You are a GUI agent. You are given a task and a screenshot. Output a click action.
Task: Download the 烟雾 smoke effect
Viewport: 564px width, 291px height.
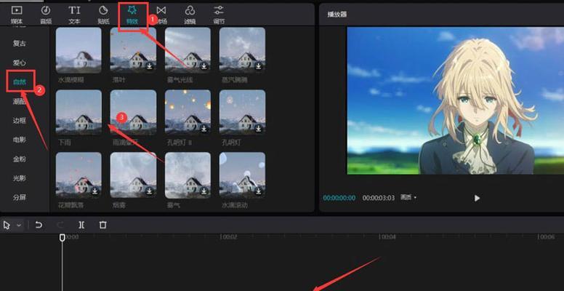tap(150, 191)
